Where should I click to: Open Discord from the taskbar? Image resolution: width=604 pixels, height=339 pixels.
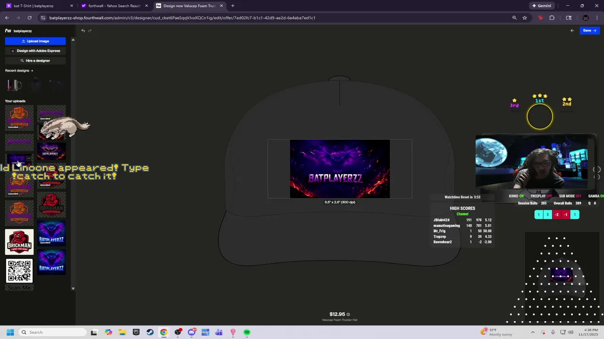pos(192,332)
